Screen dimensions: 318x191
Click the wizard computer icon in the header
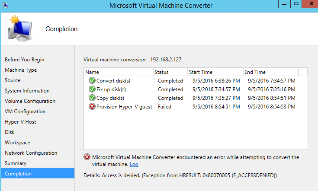point(20,28)
